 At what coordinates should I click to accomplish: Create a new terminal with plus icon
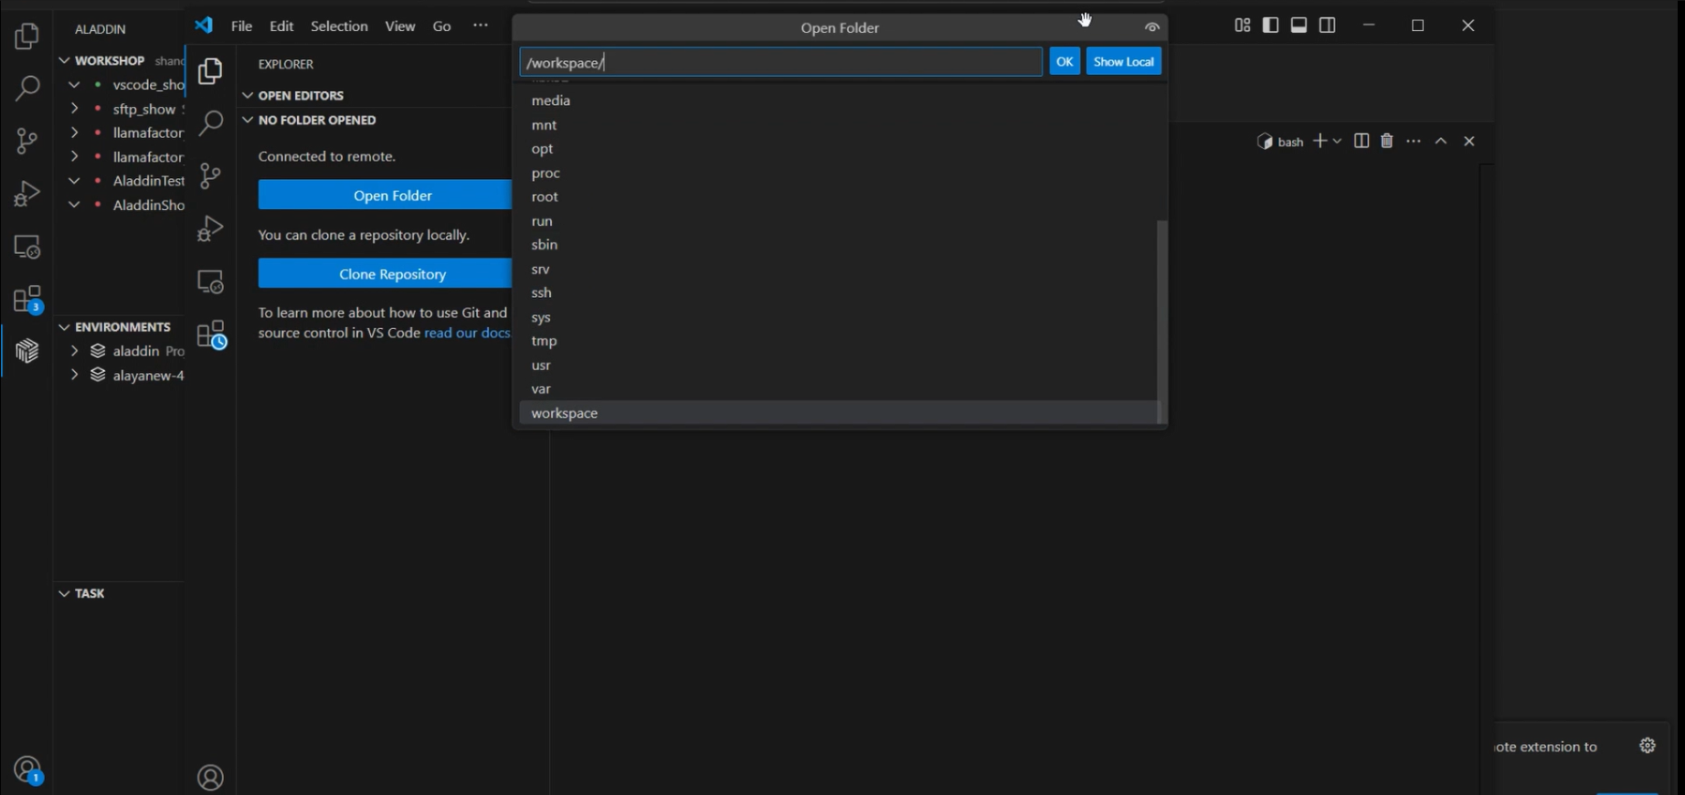tap(1319, 141)
